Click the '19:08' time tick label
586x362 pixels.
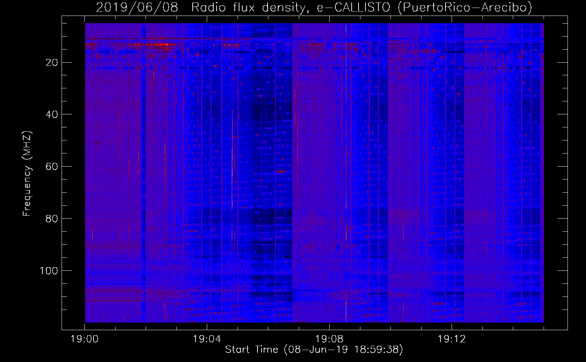click(x=329, y=339)
